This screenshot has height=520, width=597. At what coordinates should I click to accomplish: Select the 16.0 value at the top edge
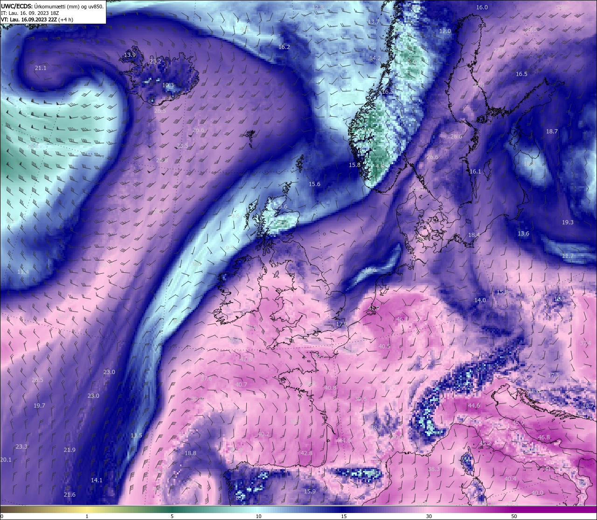click(x=482, y=7)
